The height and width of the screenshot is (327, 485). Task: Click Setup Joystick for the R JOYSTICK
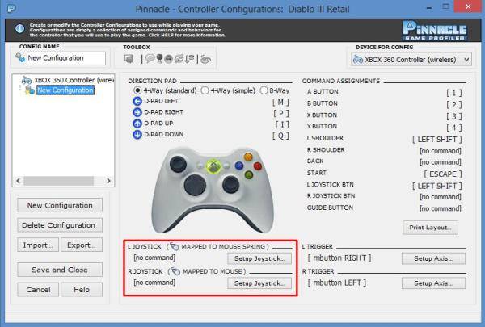(x=259, y=283)
